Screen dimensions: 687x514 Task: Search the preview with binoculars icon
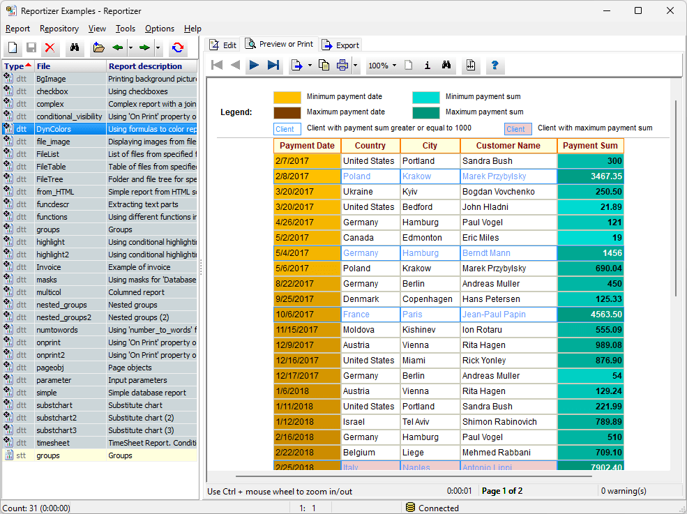pos(446,66)
